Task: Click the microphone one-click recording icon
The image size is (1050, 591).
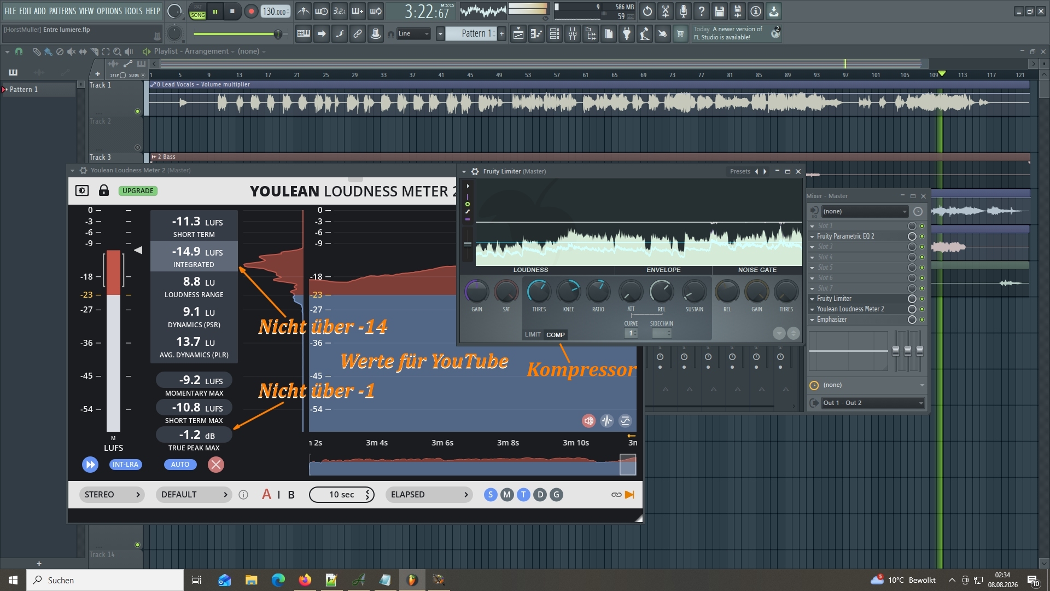Action: [684, 11]
